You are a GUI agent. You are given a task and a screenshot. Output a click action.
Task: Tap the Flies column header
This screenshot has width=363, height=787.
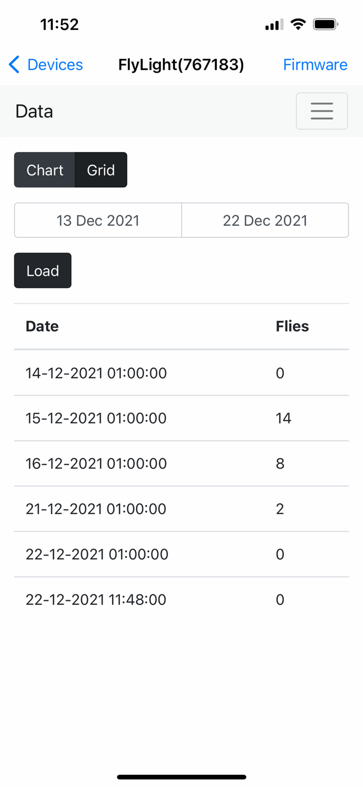pyautogui.click(x=292, y=326)
